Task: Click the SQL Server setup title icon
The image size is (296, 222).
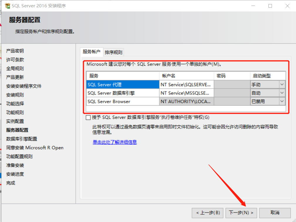Action: point(8,6)
